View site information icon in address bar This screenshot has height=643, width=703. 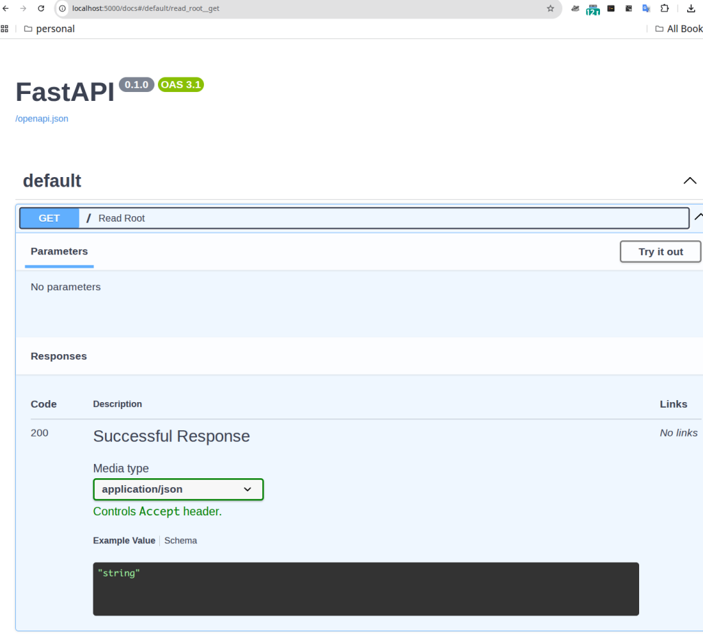tap(62, 8)
